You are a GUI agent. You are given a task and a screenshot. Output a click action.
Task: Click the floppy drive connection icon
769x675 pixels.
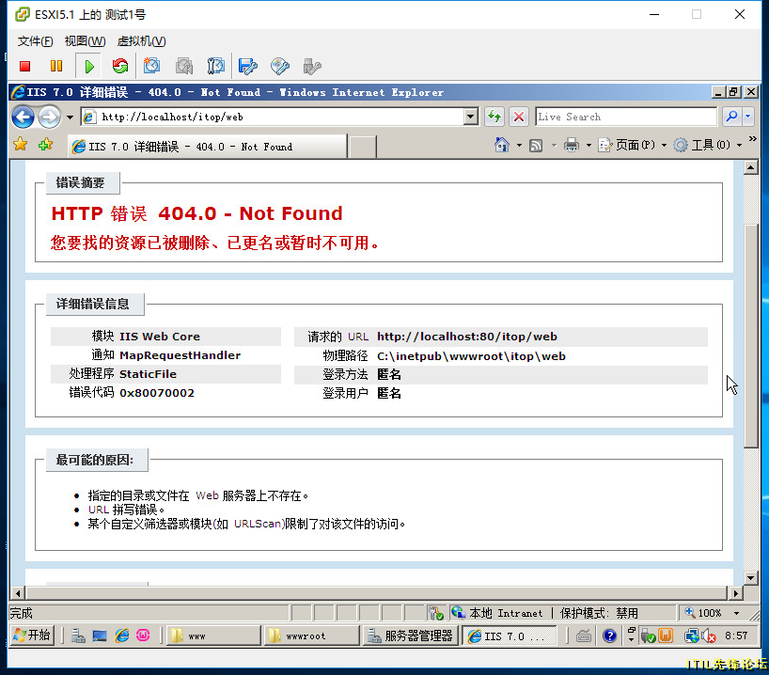[x=247, y=66]
